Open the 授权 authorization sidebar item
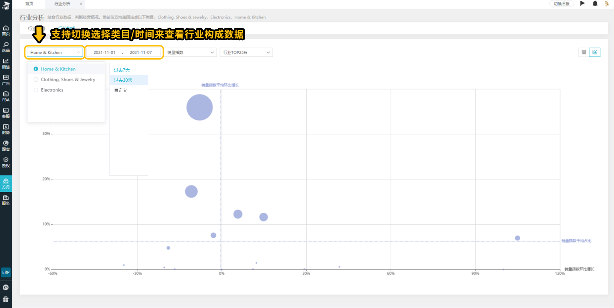The width and height of the screenshot is (614, 308). coord(6,162)
